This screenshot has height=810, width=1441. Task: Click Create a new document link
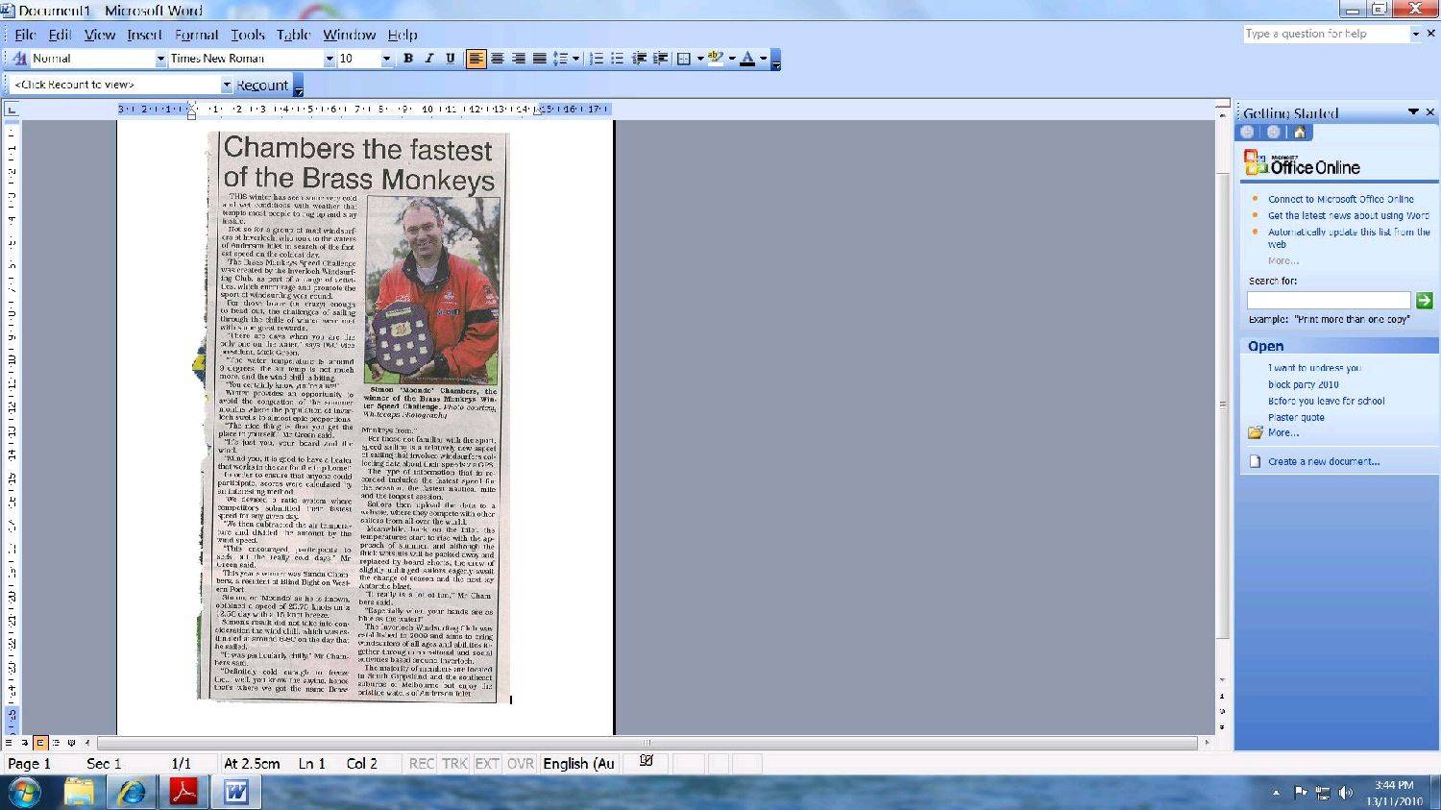pyautogui.click(x=1323, y=462)
